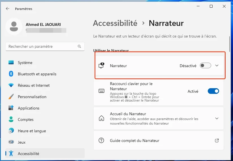The height and width of the screenshot is (161, 233).
Task: Click the Applications tiles icon
Action: [x=11, y=108]
